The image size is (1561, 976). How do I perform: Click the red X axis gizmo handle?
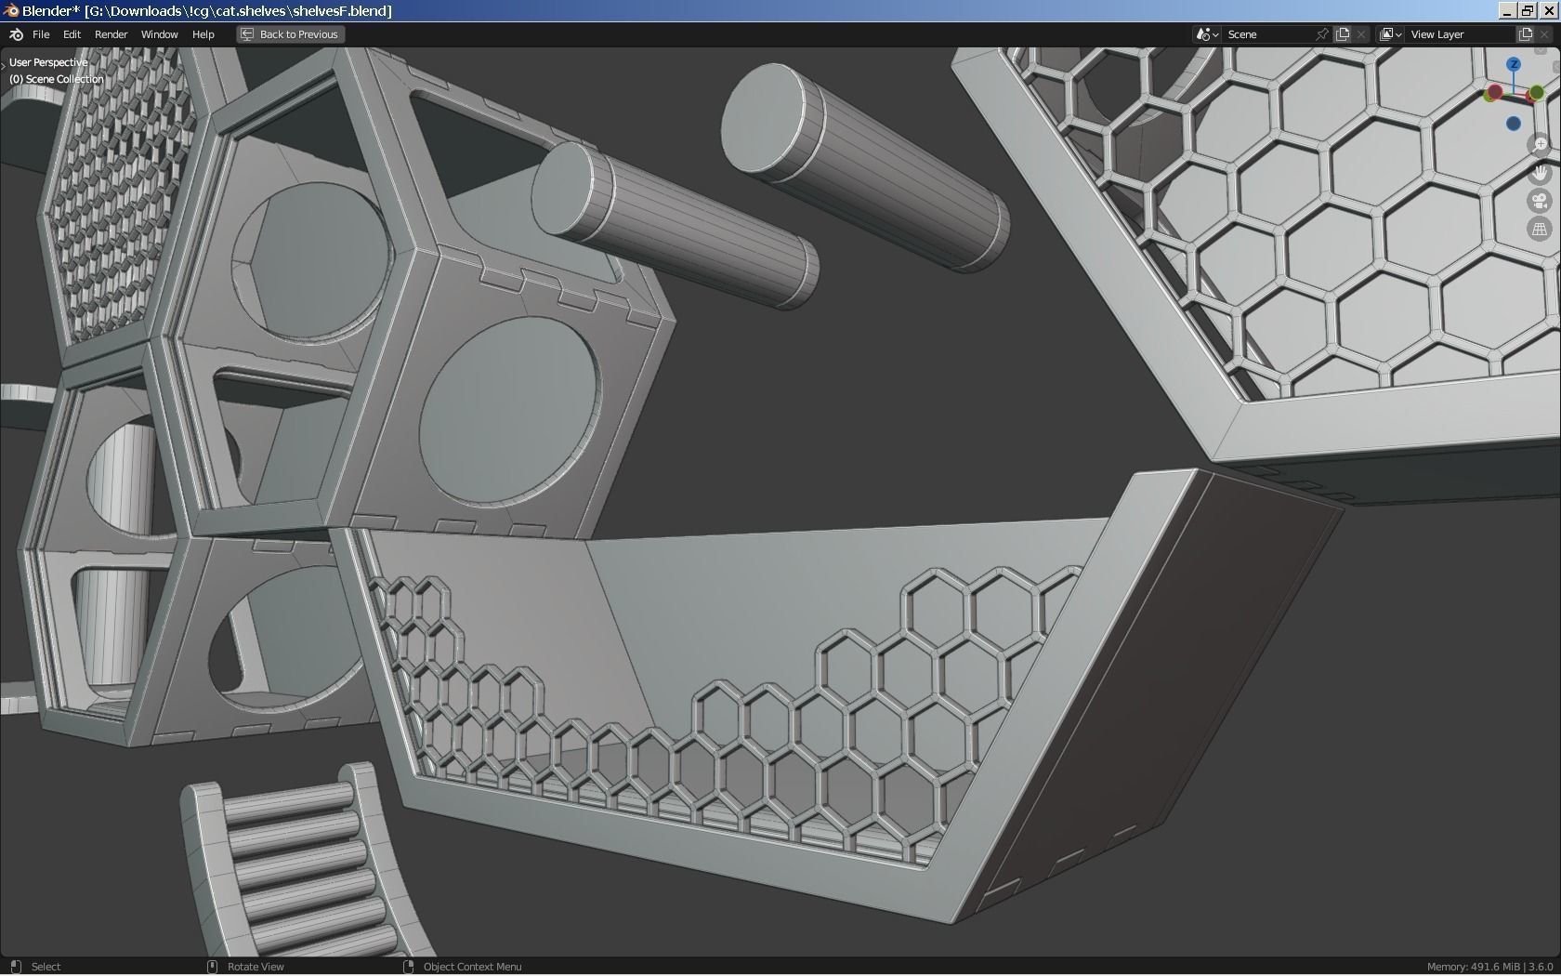(1494, 92)
